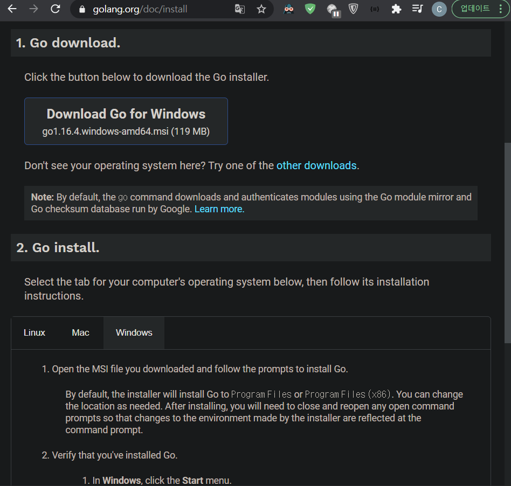Click the 업데이트 update button
The image size is (511, 486).
tap(475, 9)
